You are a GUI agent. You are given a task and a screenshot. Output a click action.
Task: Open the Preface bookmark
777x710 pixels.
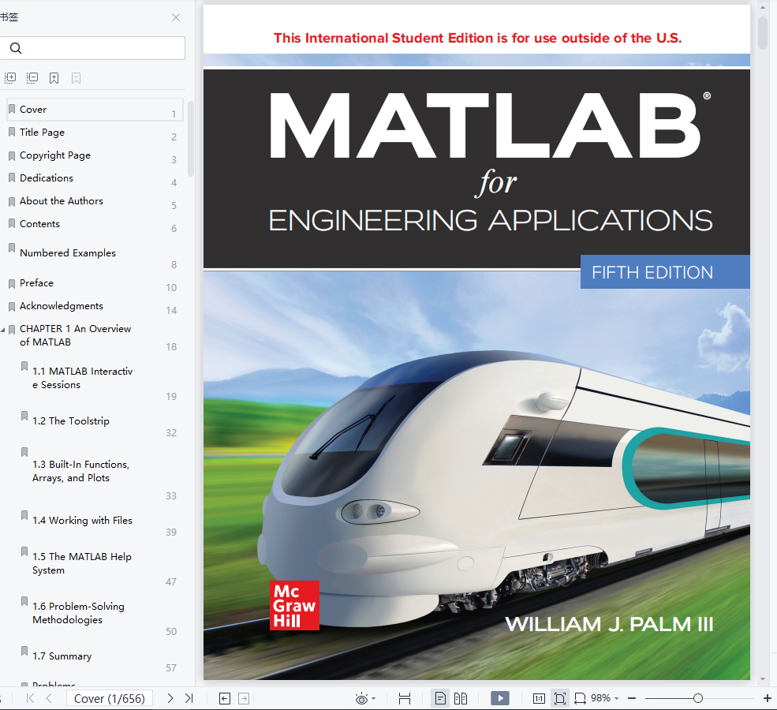[36, 283]
